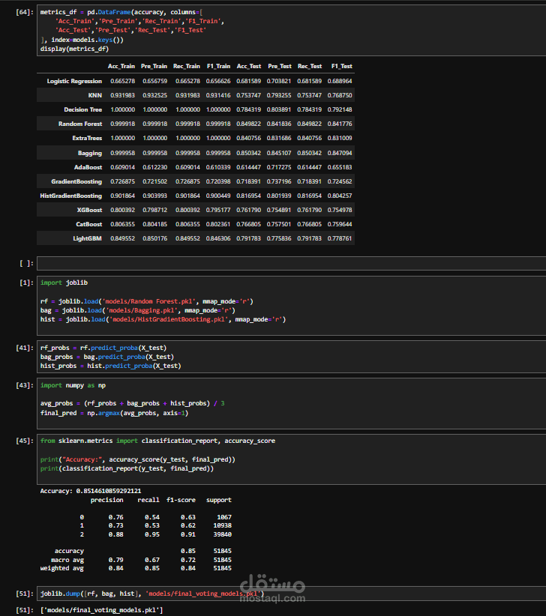Click the precision header in classification report
Image resolution: width=546 pixels, height=616 pixels.
[107, 500]
